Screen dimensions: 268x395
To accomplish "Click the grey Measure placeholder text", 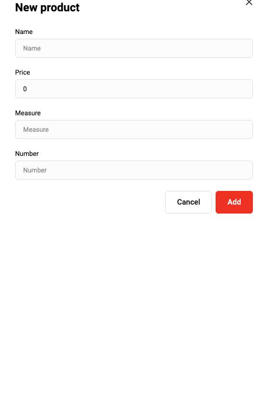I will (36, 129).
